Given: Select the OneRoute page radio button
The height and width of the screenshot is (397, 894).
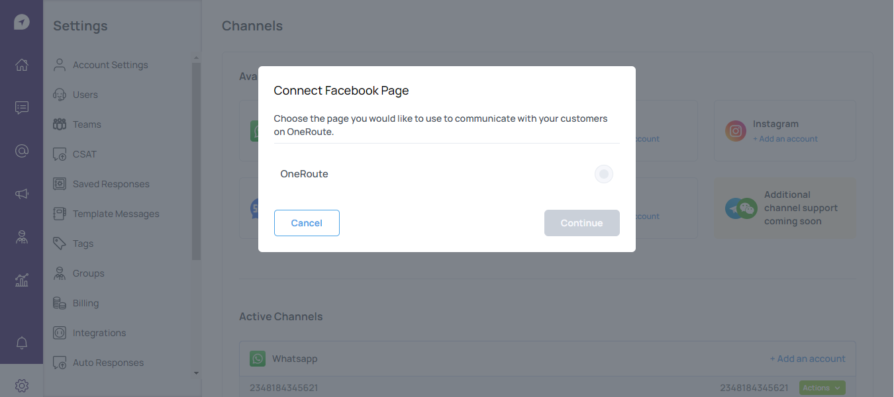Looking at the screenshot, I should pos(603,174).
